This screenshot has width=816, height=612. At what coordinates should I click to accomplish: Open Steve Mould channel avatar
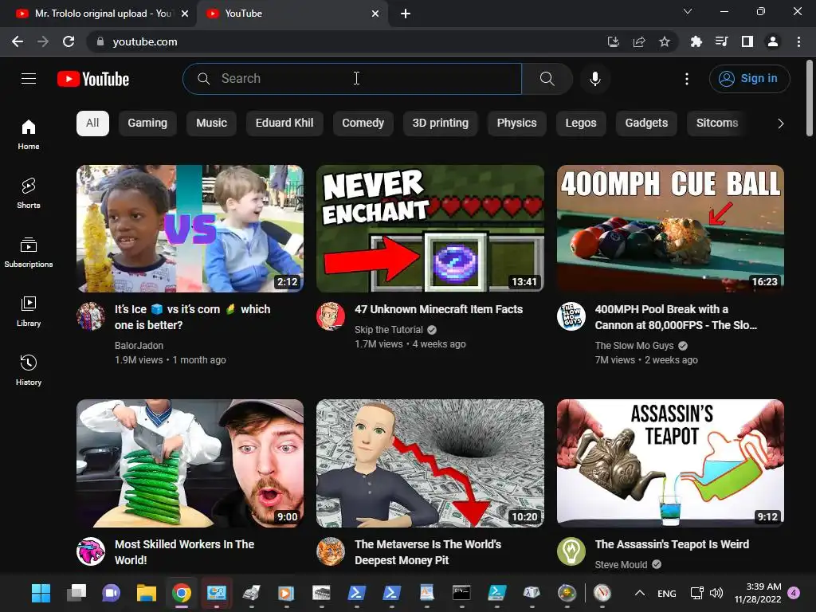click(571, 551)
